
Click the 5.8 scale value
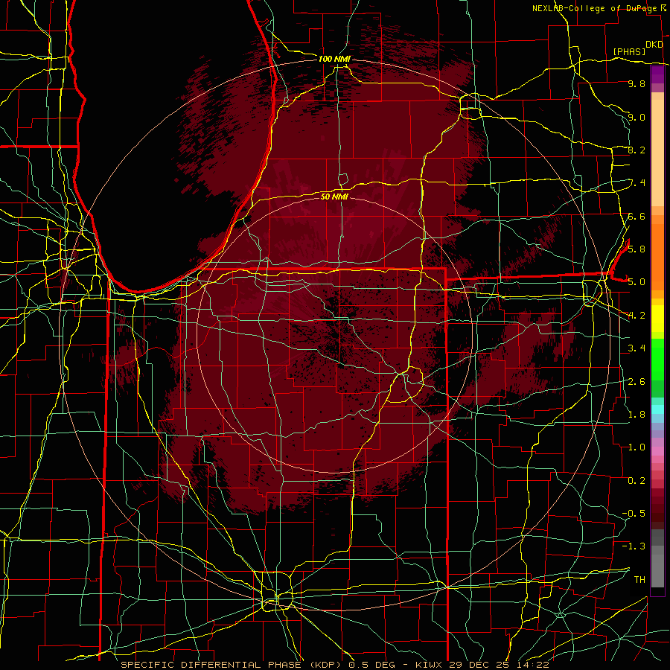[636, 249]
